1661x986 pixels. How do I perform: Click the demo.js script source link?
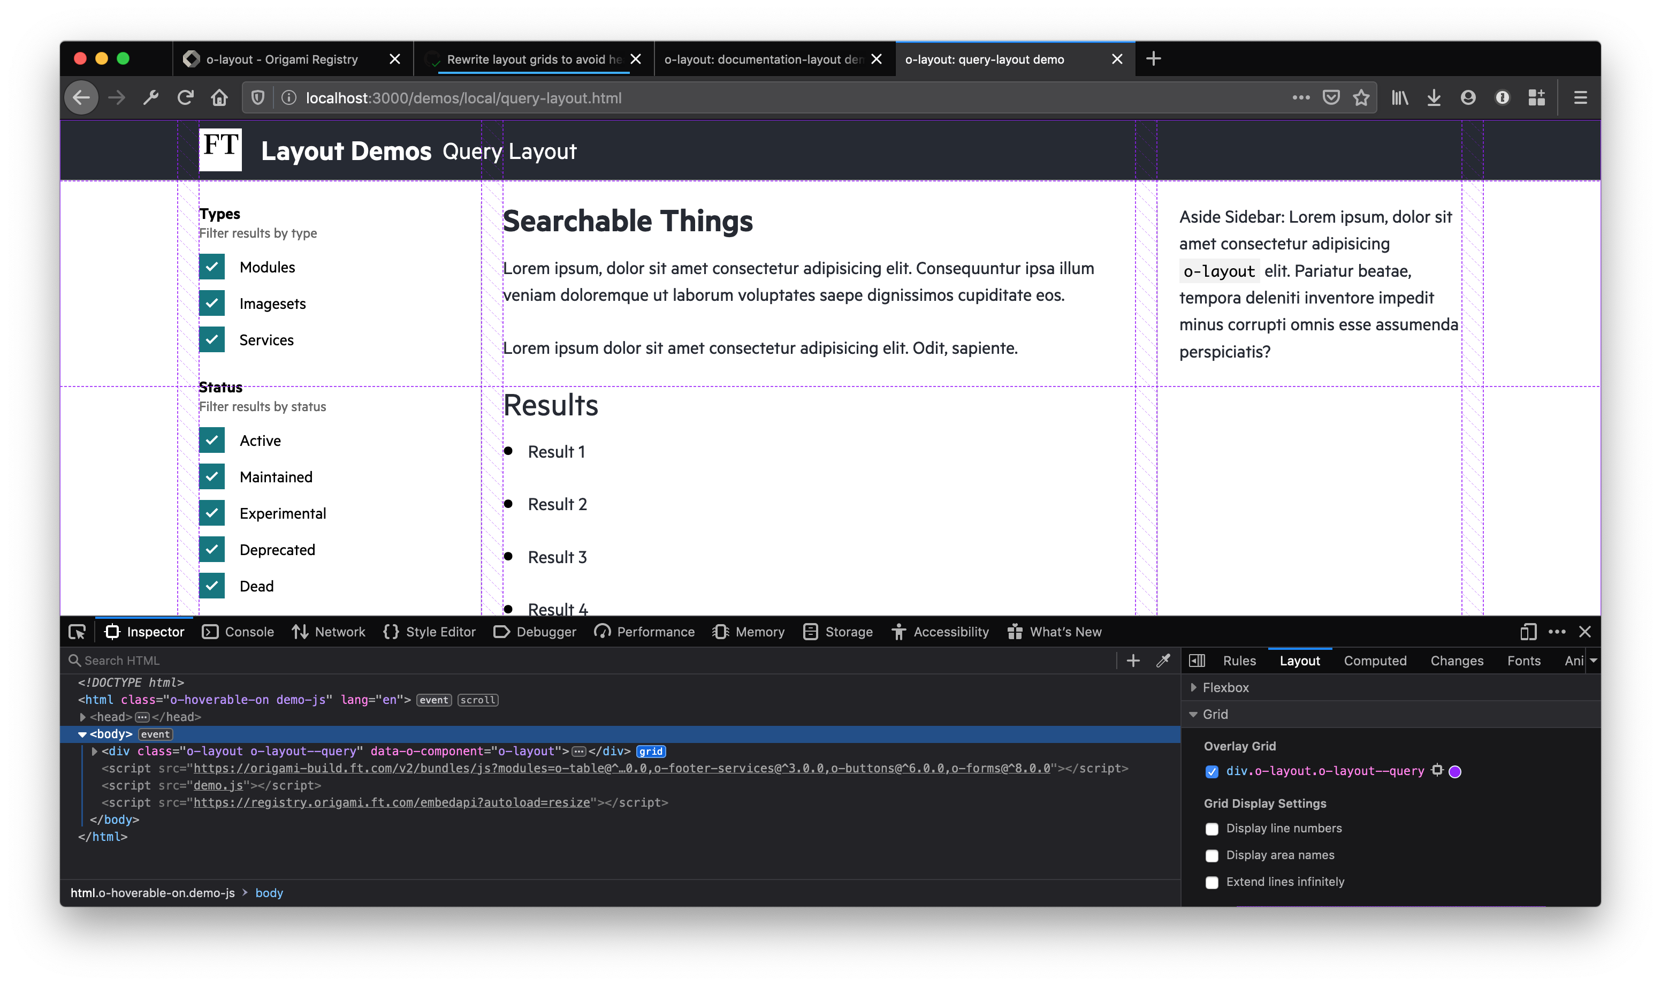tap(218, 785)
